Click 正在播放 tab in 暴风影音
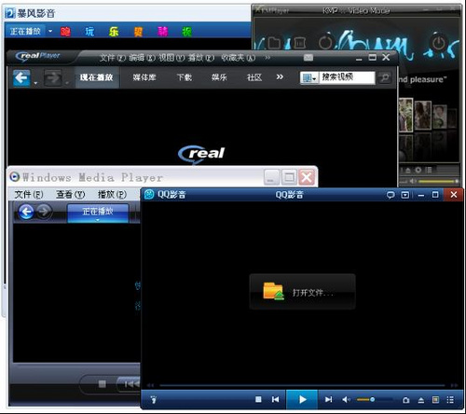Image resolution: width=466 pixels, height=414 pixels. (25, 31)
